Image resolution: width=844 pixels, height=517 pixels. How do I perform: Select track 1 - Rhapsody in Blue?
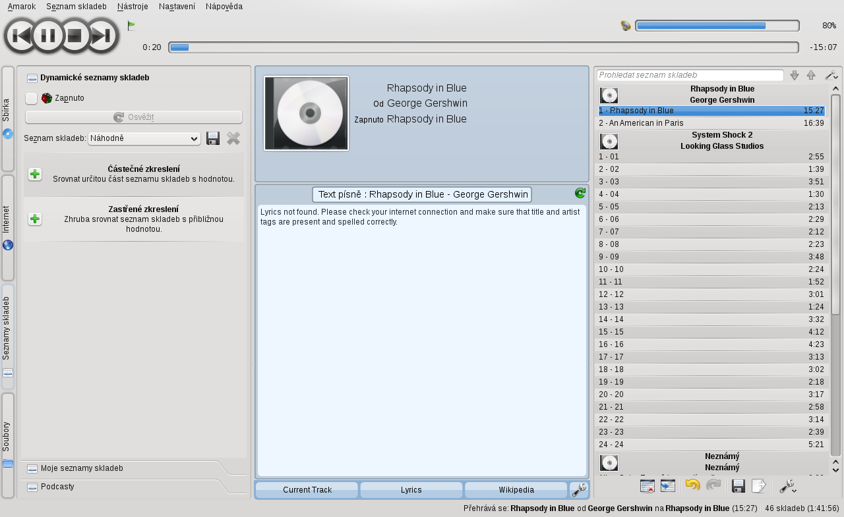(711, 111)
